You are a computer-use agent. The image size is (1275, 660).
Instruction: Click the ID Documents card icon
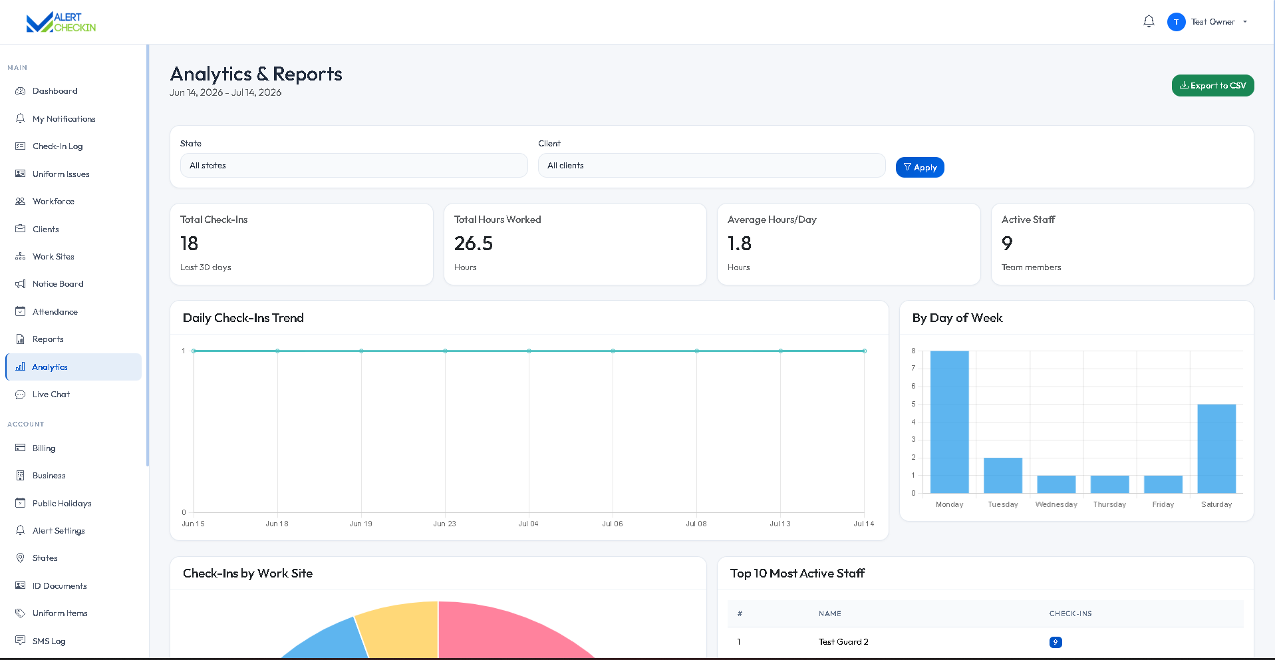point(21,585)
